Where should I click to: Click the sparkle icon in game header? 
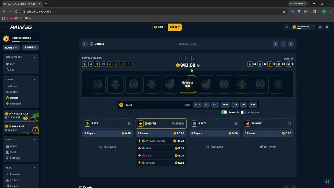(283, 44)
